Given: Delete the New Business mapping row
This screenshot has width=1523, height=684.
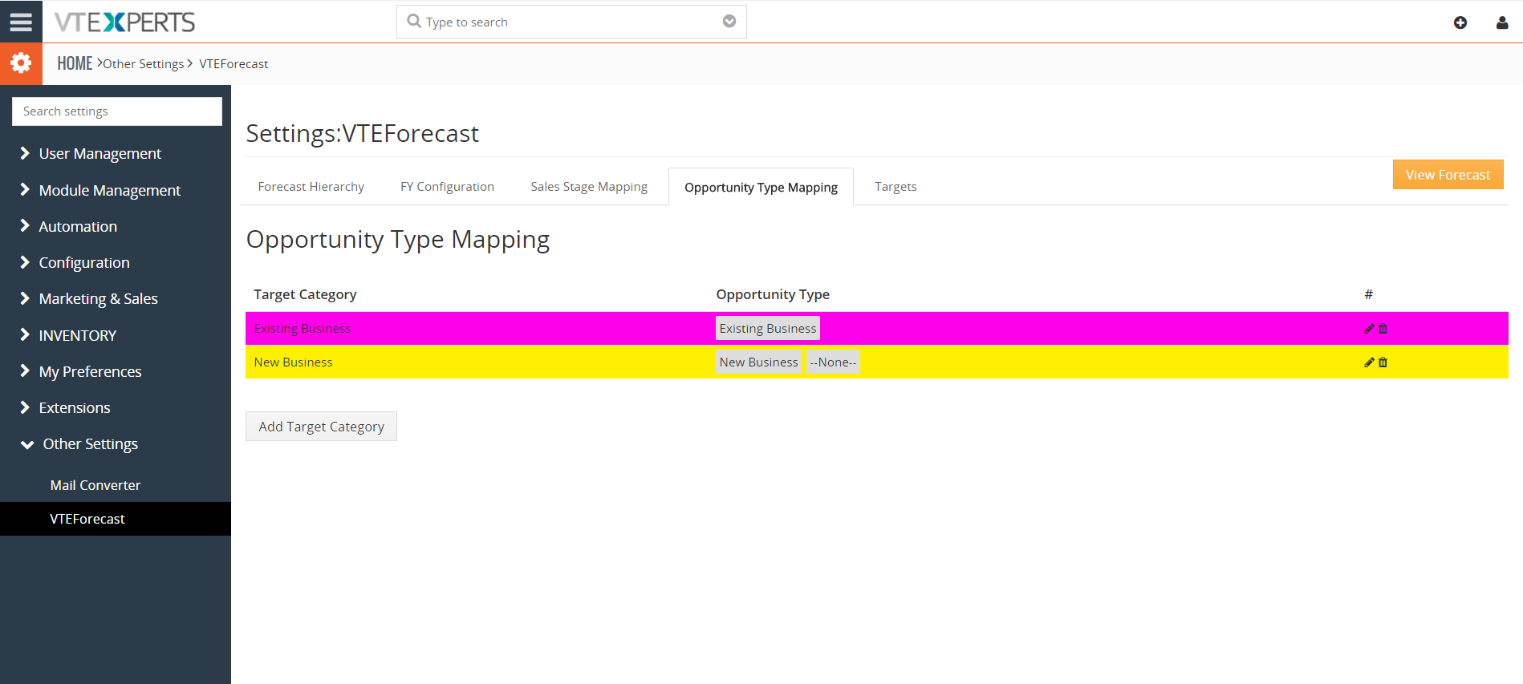Looking at the screenshot, I should (x=1383, y=362).
